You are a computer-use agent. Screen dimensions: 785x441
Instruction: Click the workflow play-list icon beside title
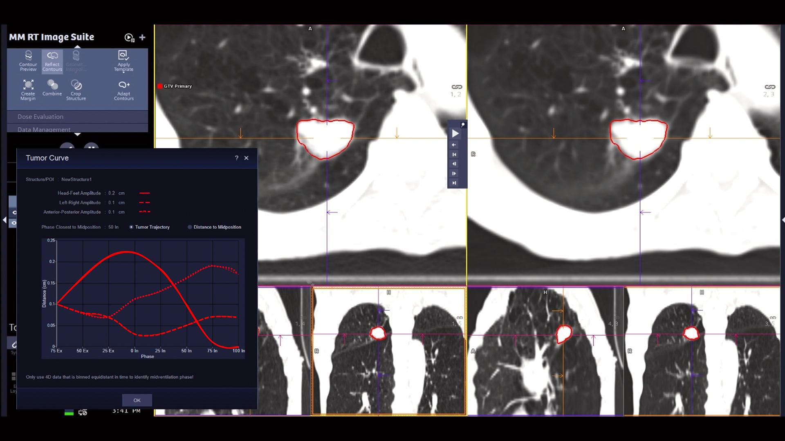[129, 38]
